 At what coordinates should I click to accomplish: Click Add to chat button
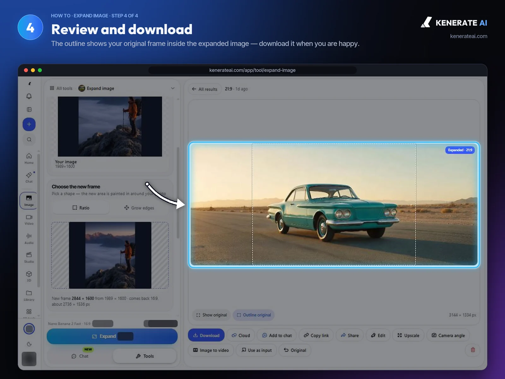click(x=277, y=335)
